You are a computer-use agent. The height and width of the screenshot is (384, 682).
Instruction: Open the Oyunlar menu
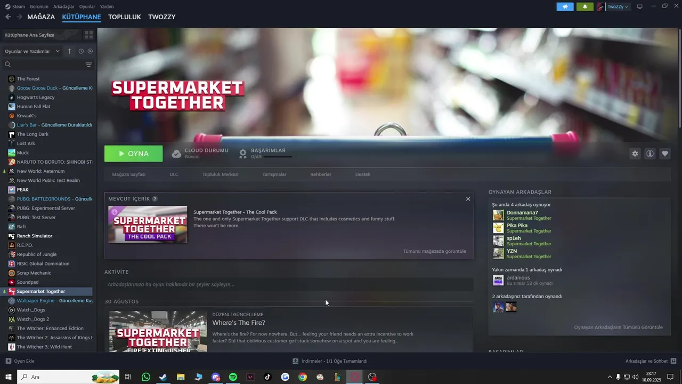[x=87, y=6]
